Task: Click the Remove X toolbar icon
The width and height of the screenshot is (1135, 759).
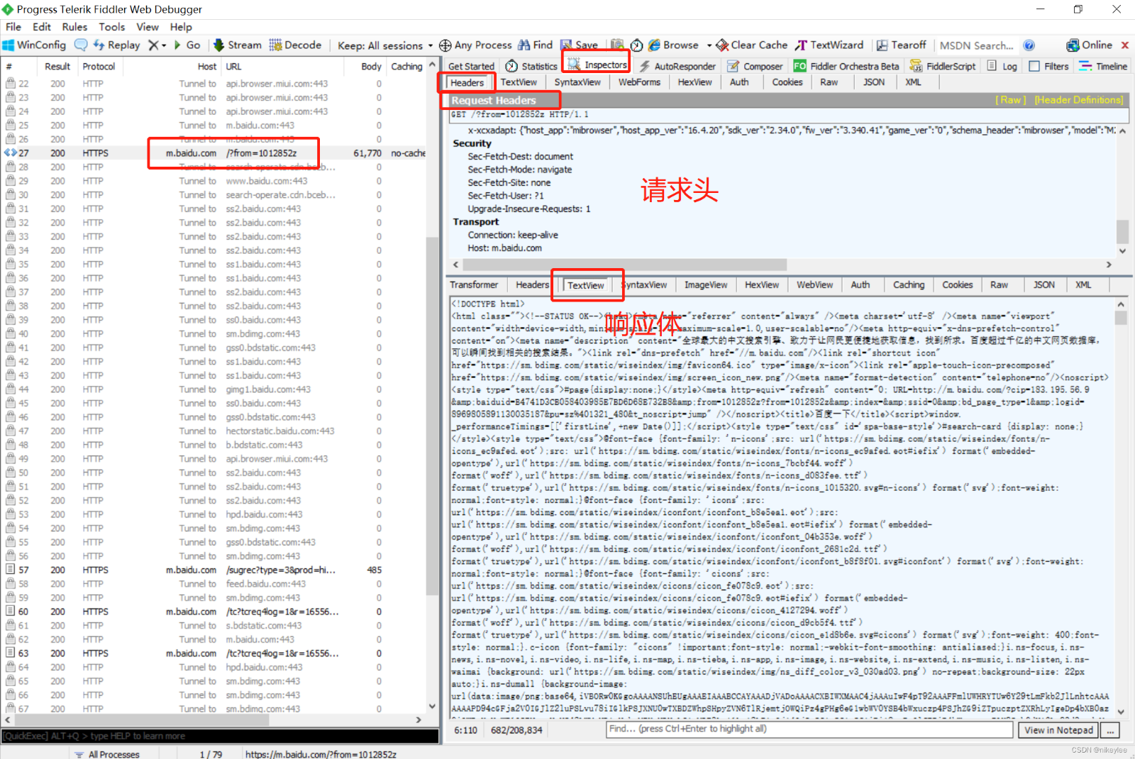Action: pyautogui.click(x=153, y=45)
